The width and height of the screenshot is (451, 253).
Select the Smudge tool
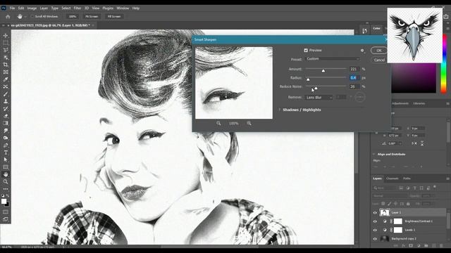[x=6, y=131]
